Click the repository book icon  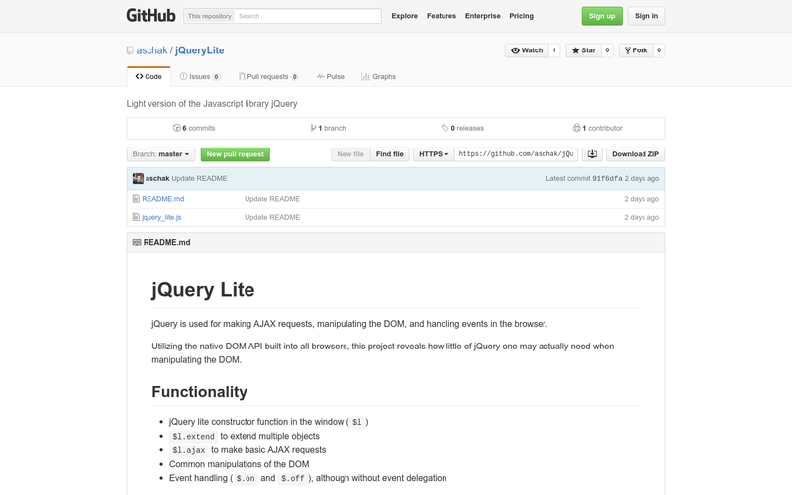coord(130,50)
